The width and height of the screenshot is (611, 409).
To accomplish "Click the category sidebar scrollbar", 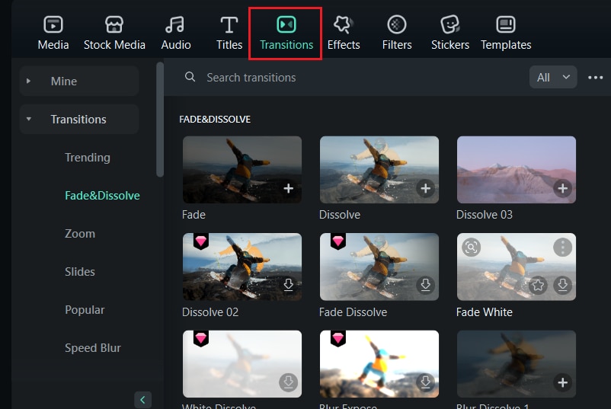I will click(160, 119).
